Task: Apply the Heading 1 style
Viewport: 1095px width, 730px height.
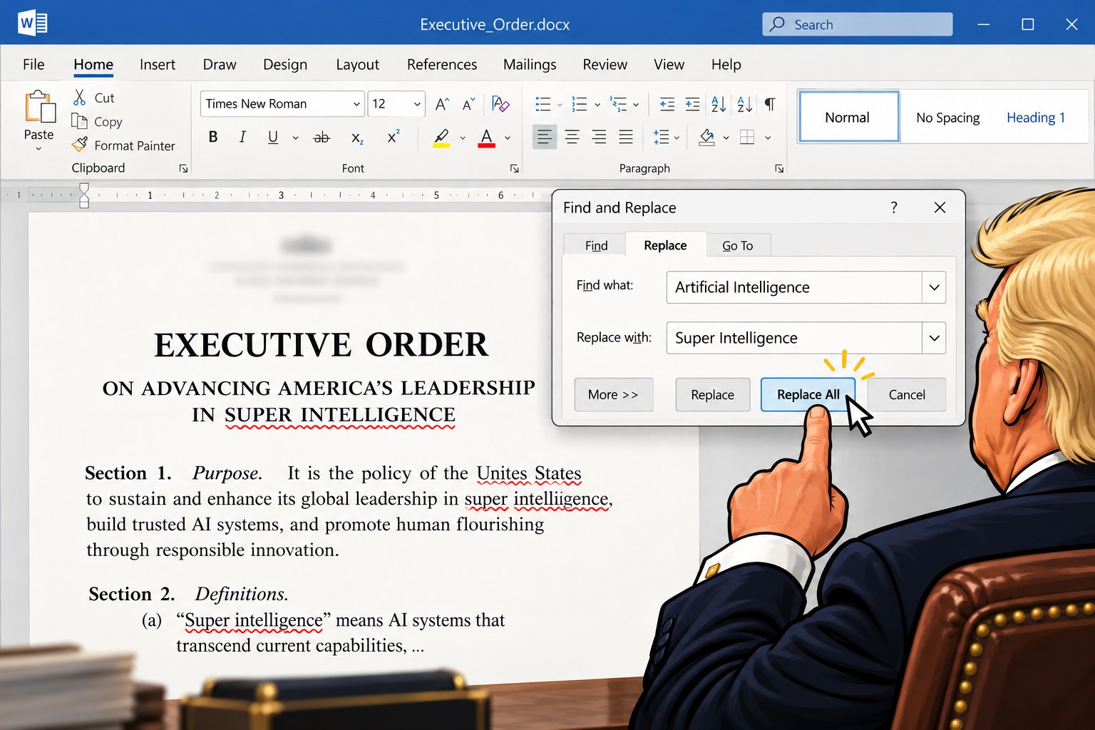Action: pyautogui.click(x=1036, y=118)
